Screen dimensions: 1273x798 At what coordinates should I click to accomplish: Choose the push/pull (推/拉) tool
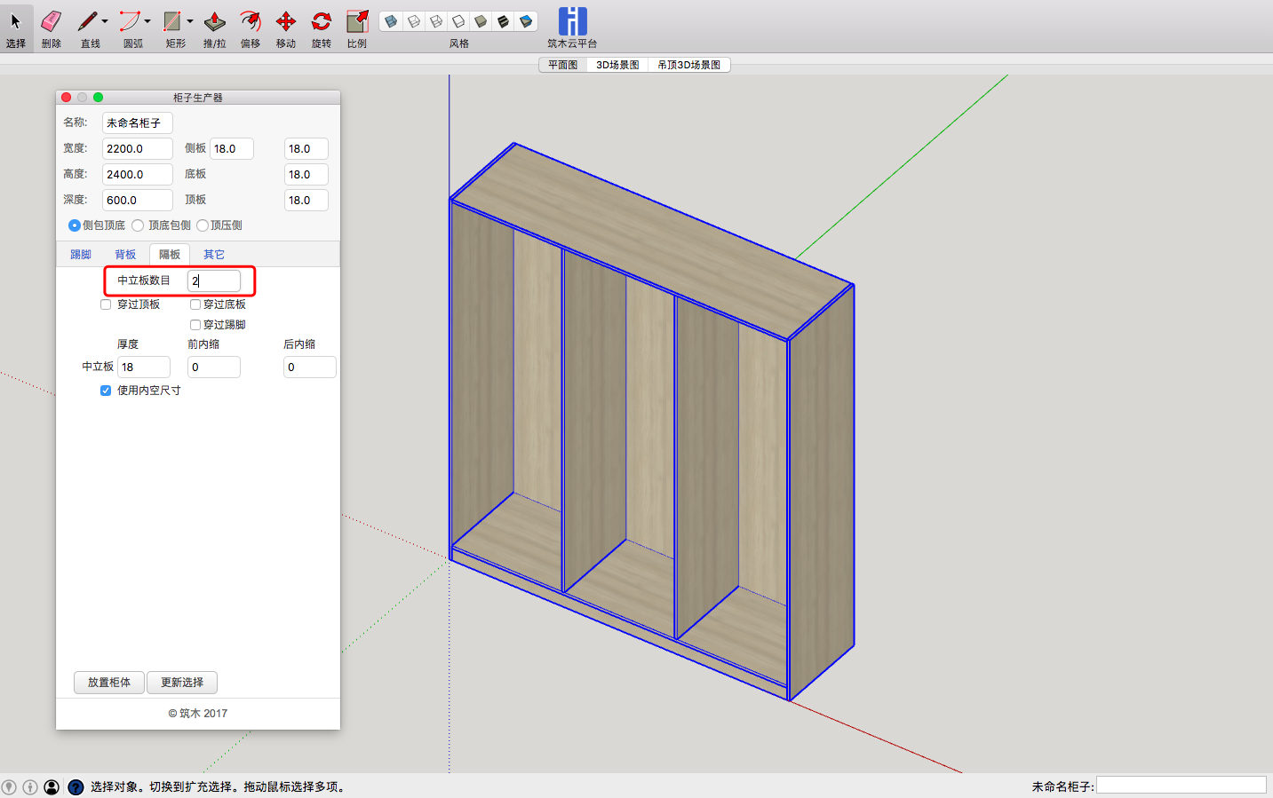coord(214,22)
